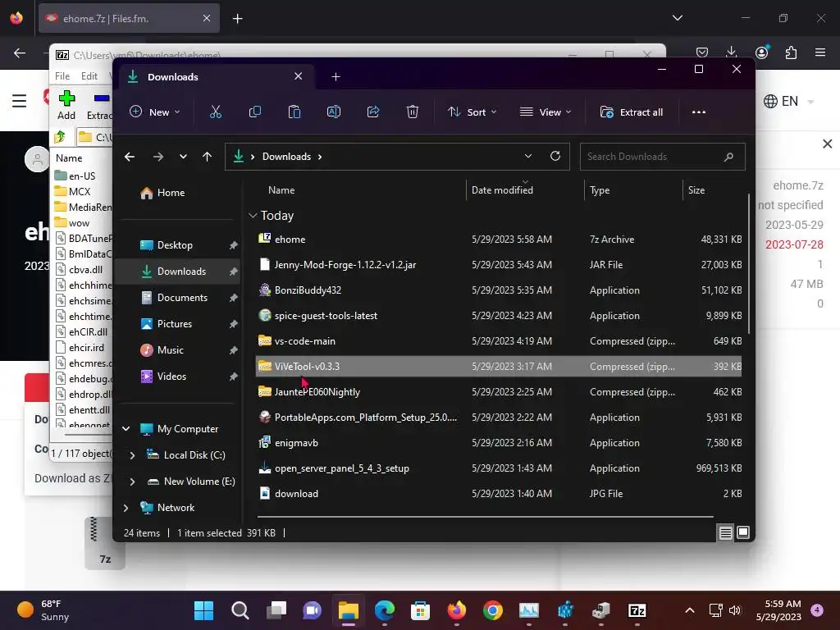This screenshot has height=630, width=840.
Task: Open Google Chrome from taskbar
Action: 492,610
